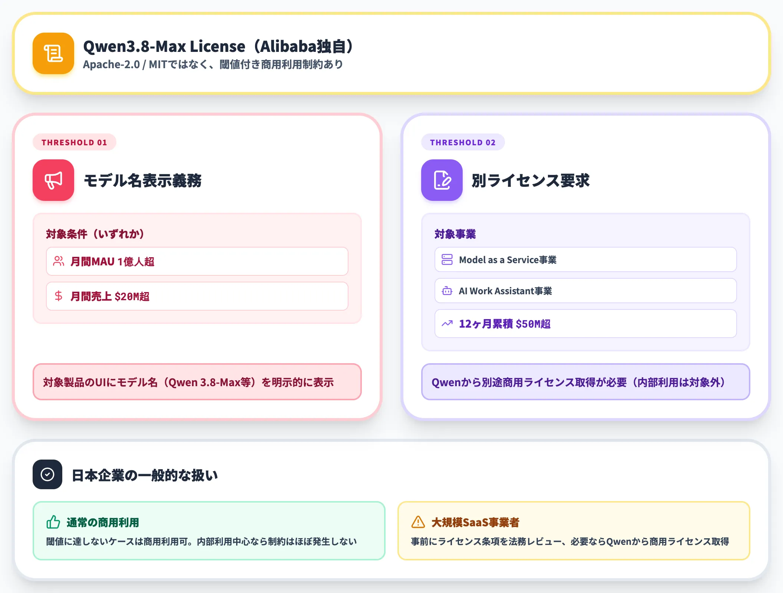The image size is (783, 593).
Task: Click the green thumbs-up icon
Action: [x=53, y=522]
